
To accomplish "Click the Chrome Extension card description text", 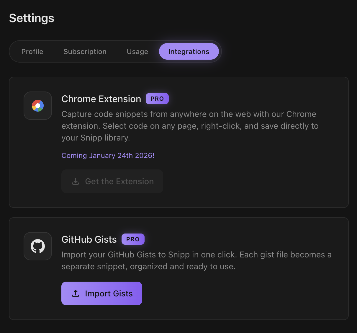I will click(x=189, y=126).
